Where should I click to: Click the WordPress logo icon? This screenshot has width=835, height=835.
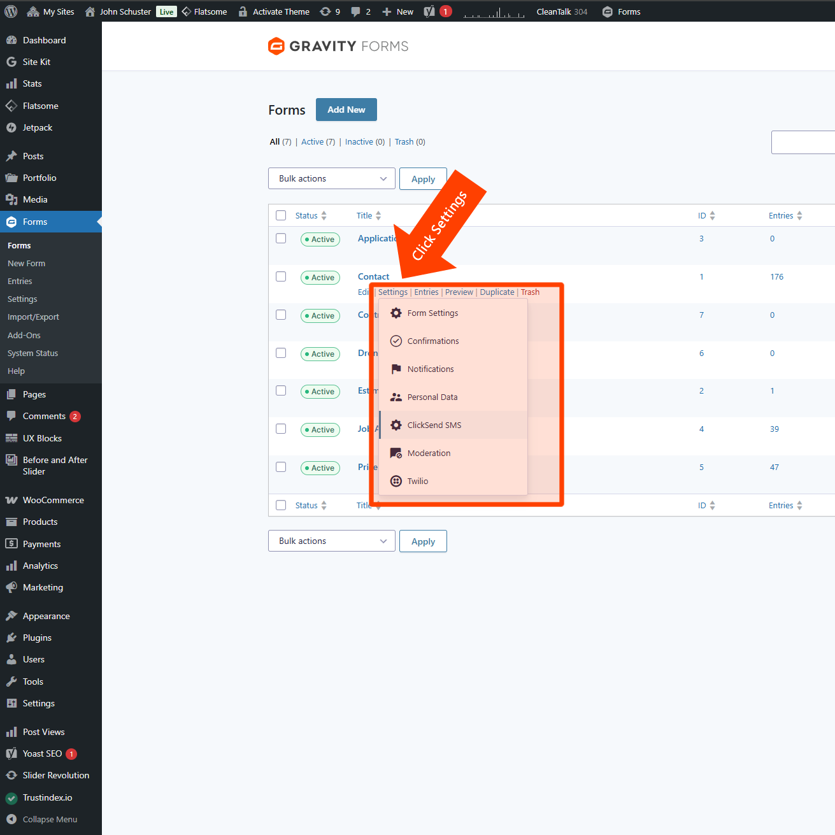[x=11, y=11]
